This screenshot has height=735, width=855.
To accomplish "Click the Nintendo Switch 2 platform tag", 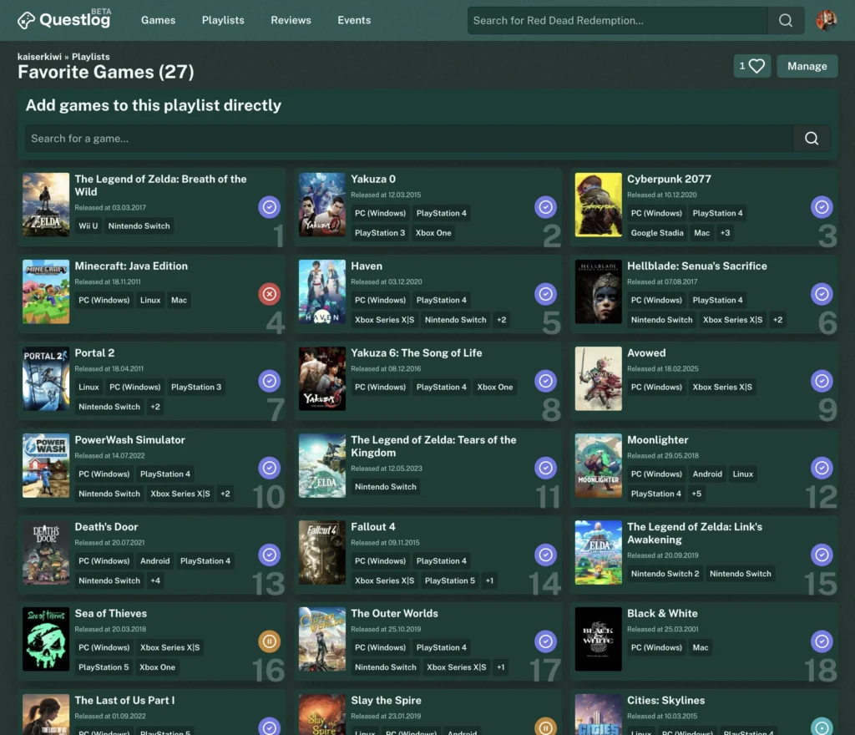I will (x=665, y=574).
